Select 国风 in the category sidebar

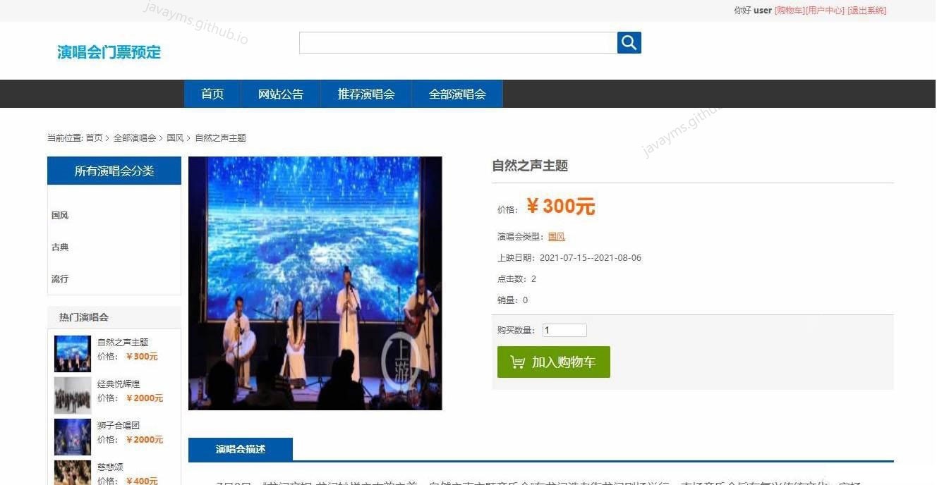tap(60, 216)
